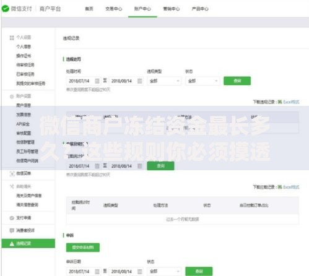Click the 个人设置 grid icon in sidebar

click(12, 38)
